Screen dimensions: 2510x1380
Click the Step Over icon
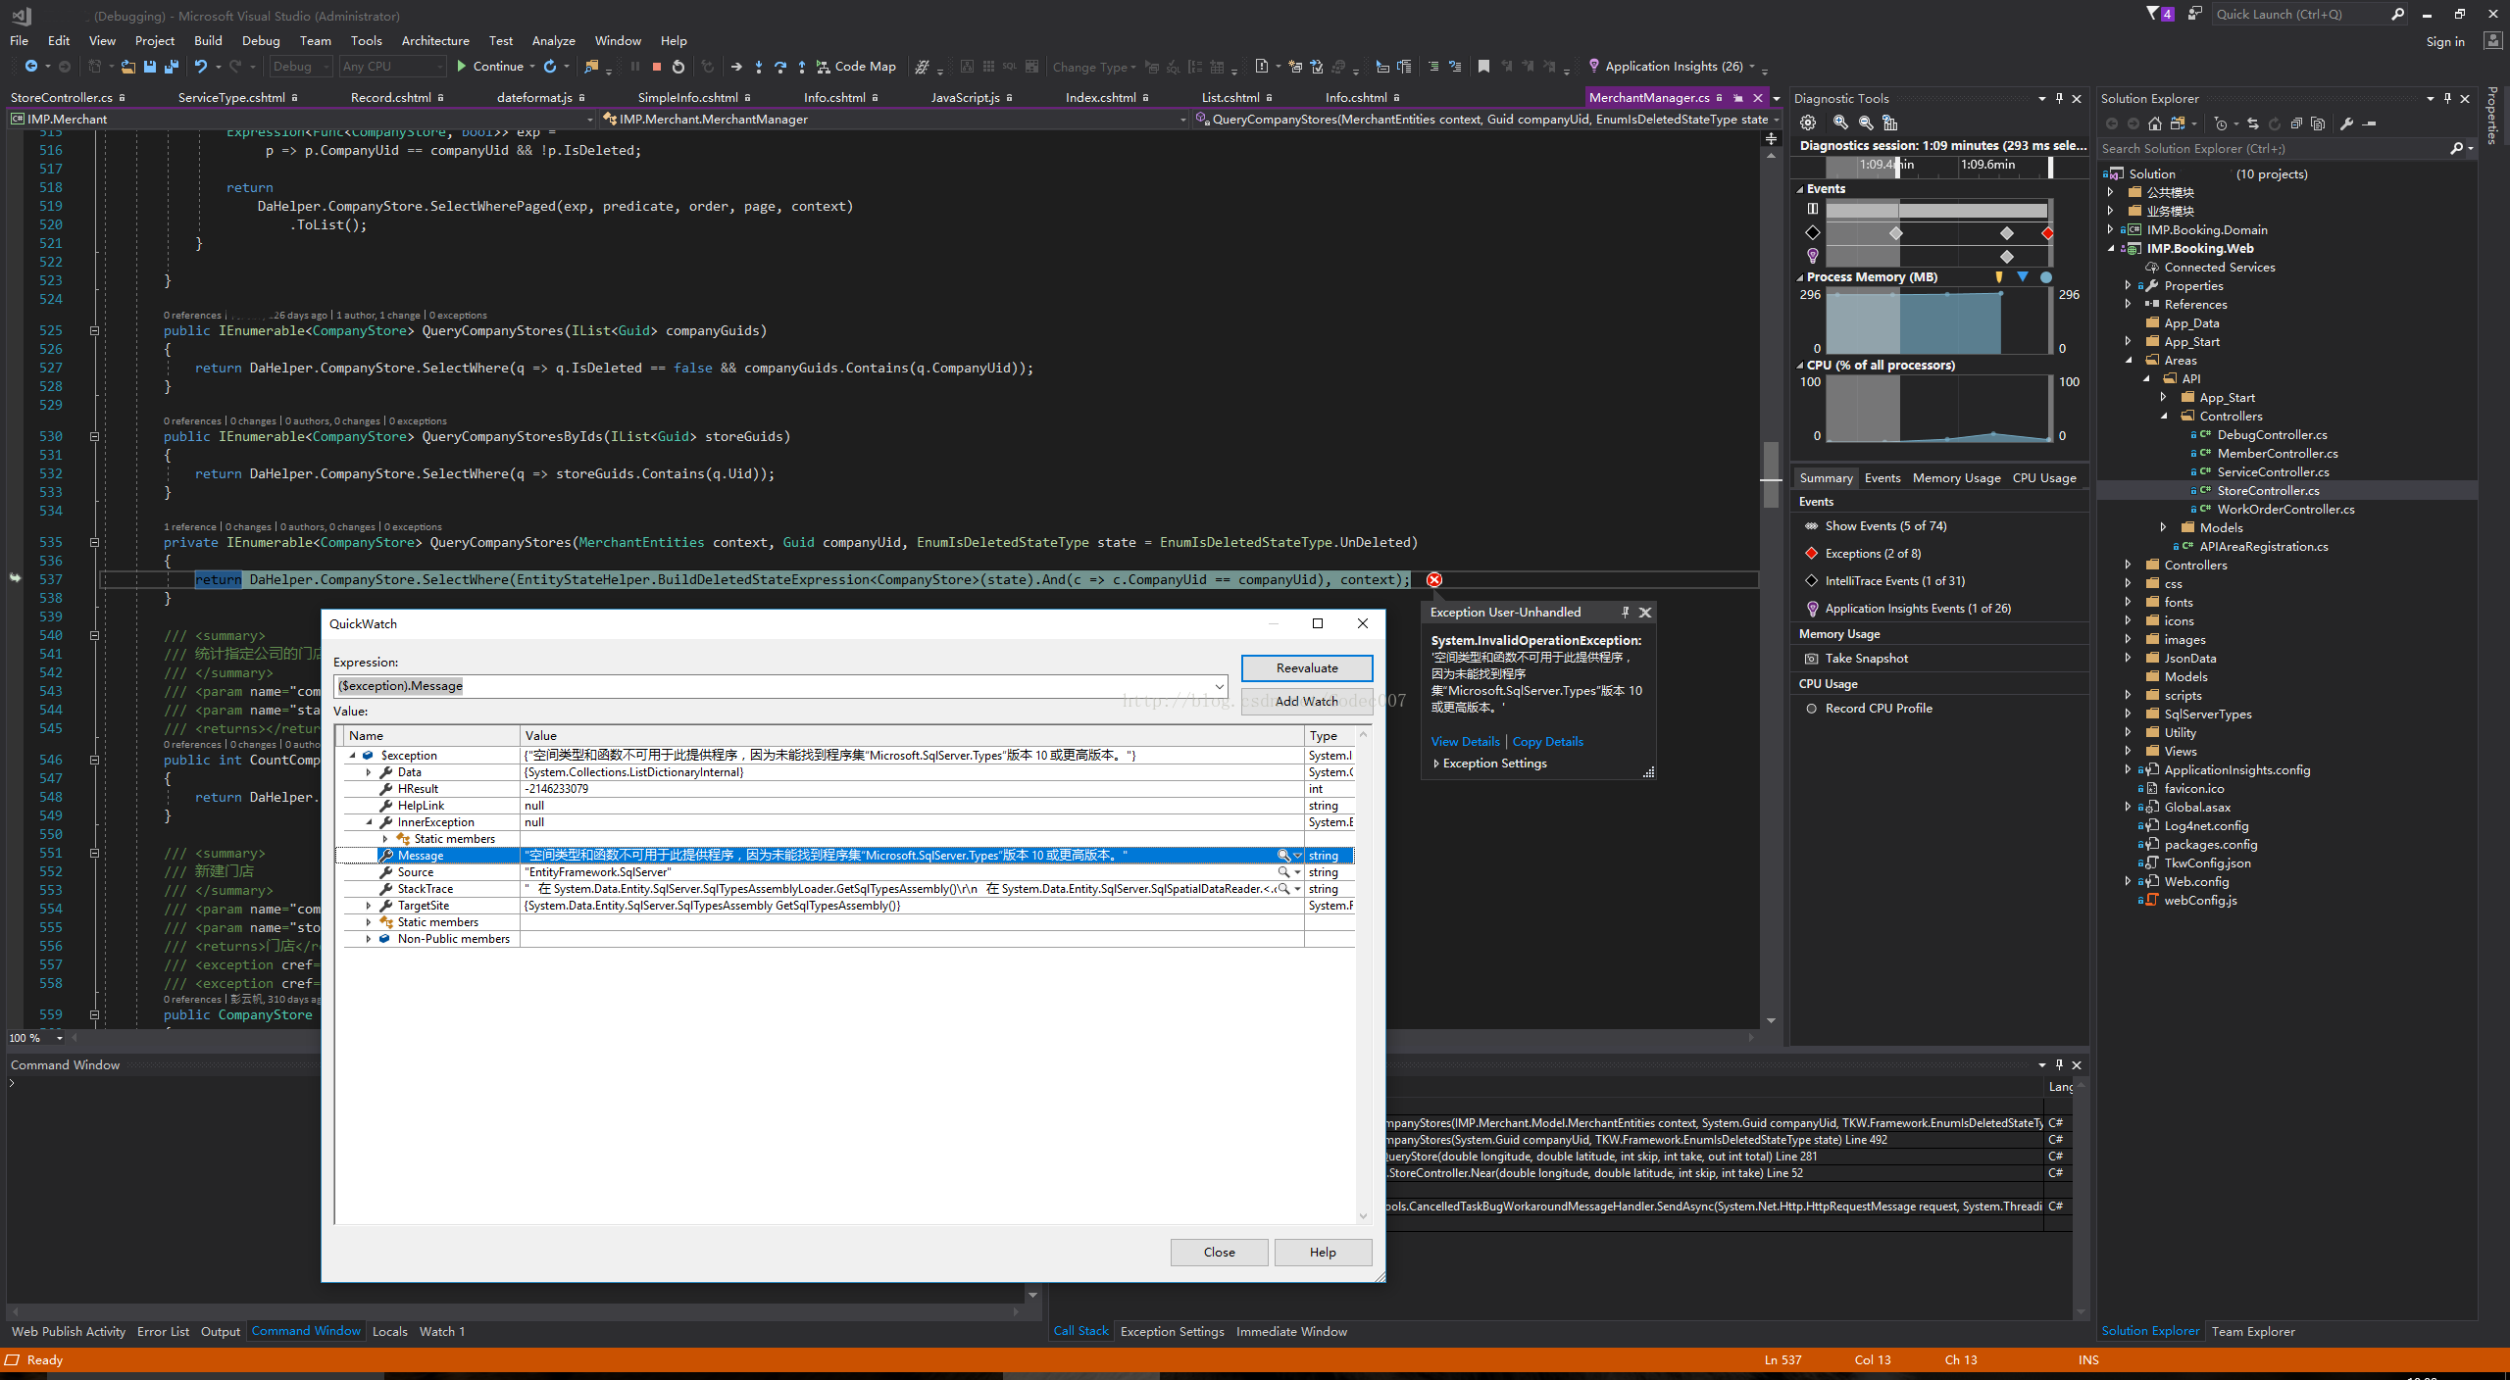click(x=779, y=67)
